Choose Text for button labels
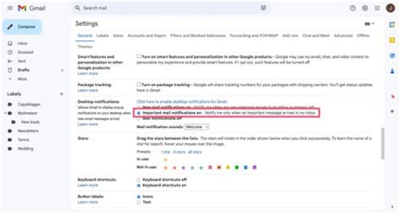 (139, 202)
